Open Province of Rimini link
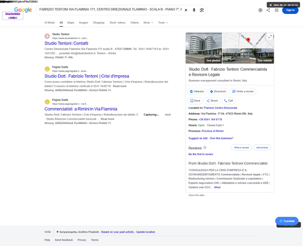This screenshot has height=246, width=306. tap(212, 131)
